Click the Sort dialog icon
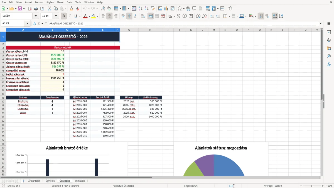This screenshot has width=334, height=188. pos(134,9)
